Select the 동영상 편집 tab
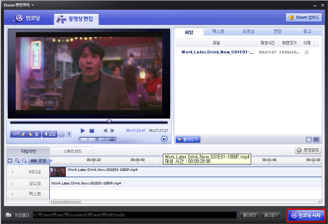Viewport: 328px width, 224px height. pyautogui.click(x=76, y=19)
